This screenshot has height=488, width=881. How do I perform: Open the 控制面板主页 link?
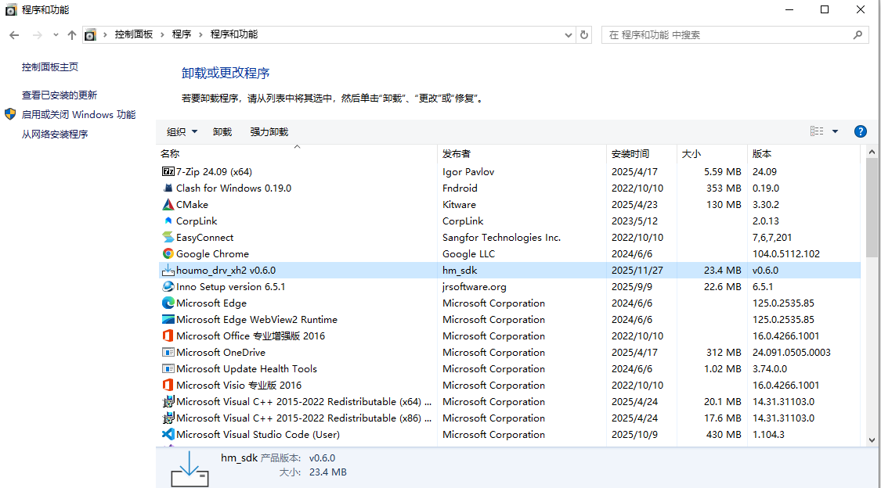(50, 66)
